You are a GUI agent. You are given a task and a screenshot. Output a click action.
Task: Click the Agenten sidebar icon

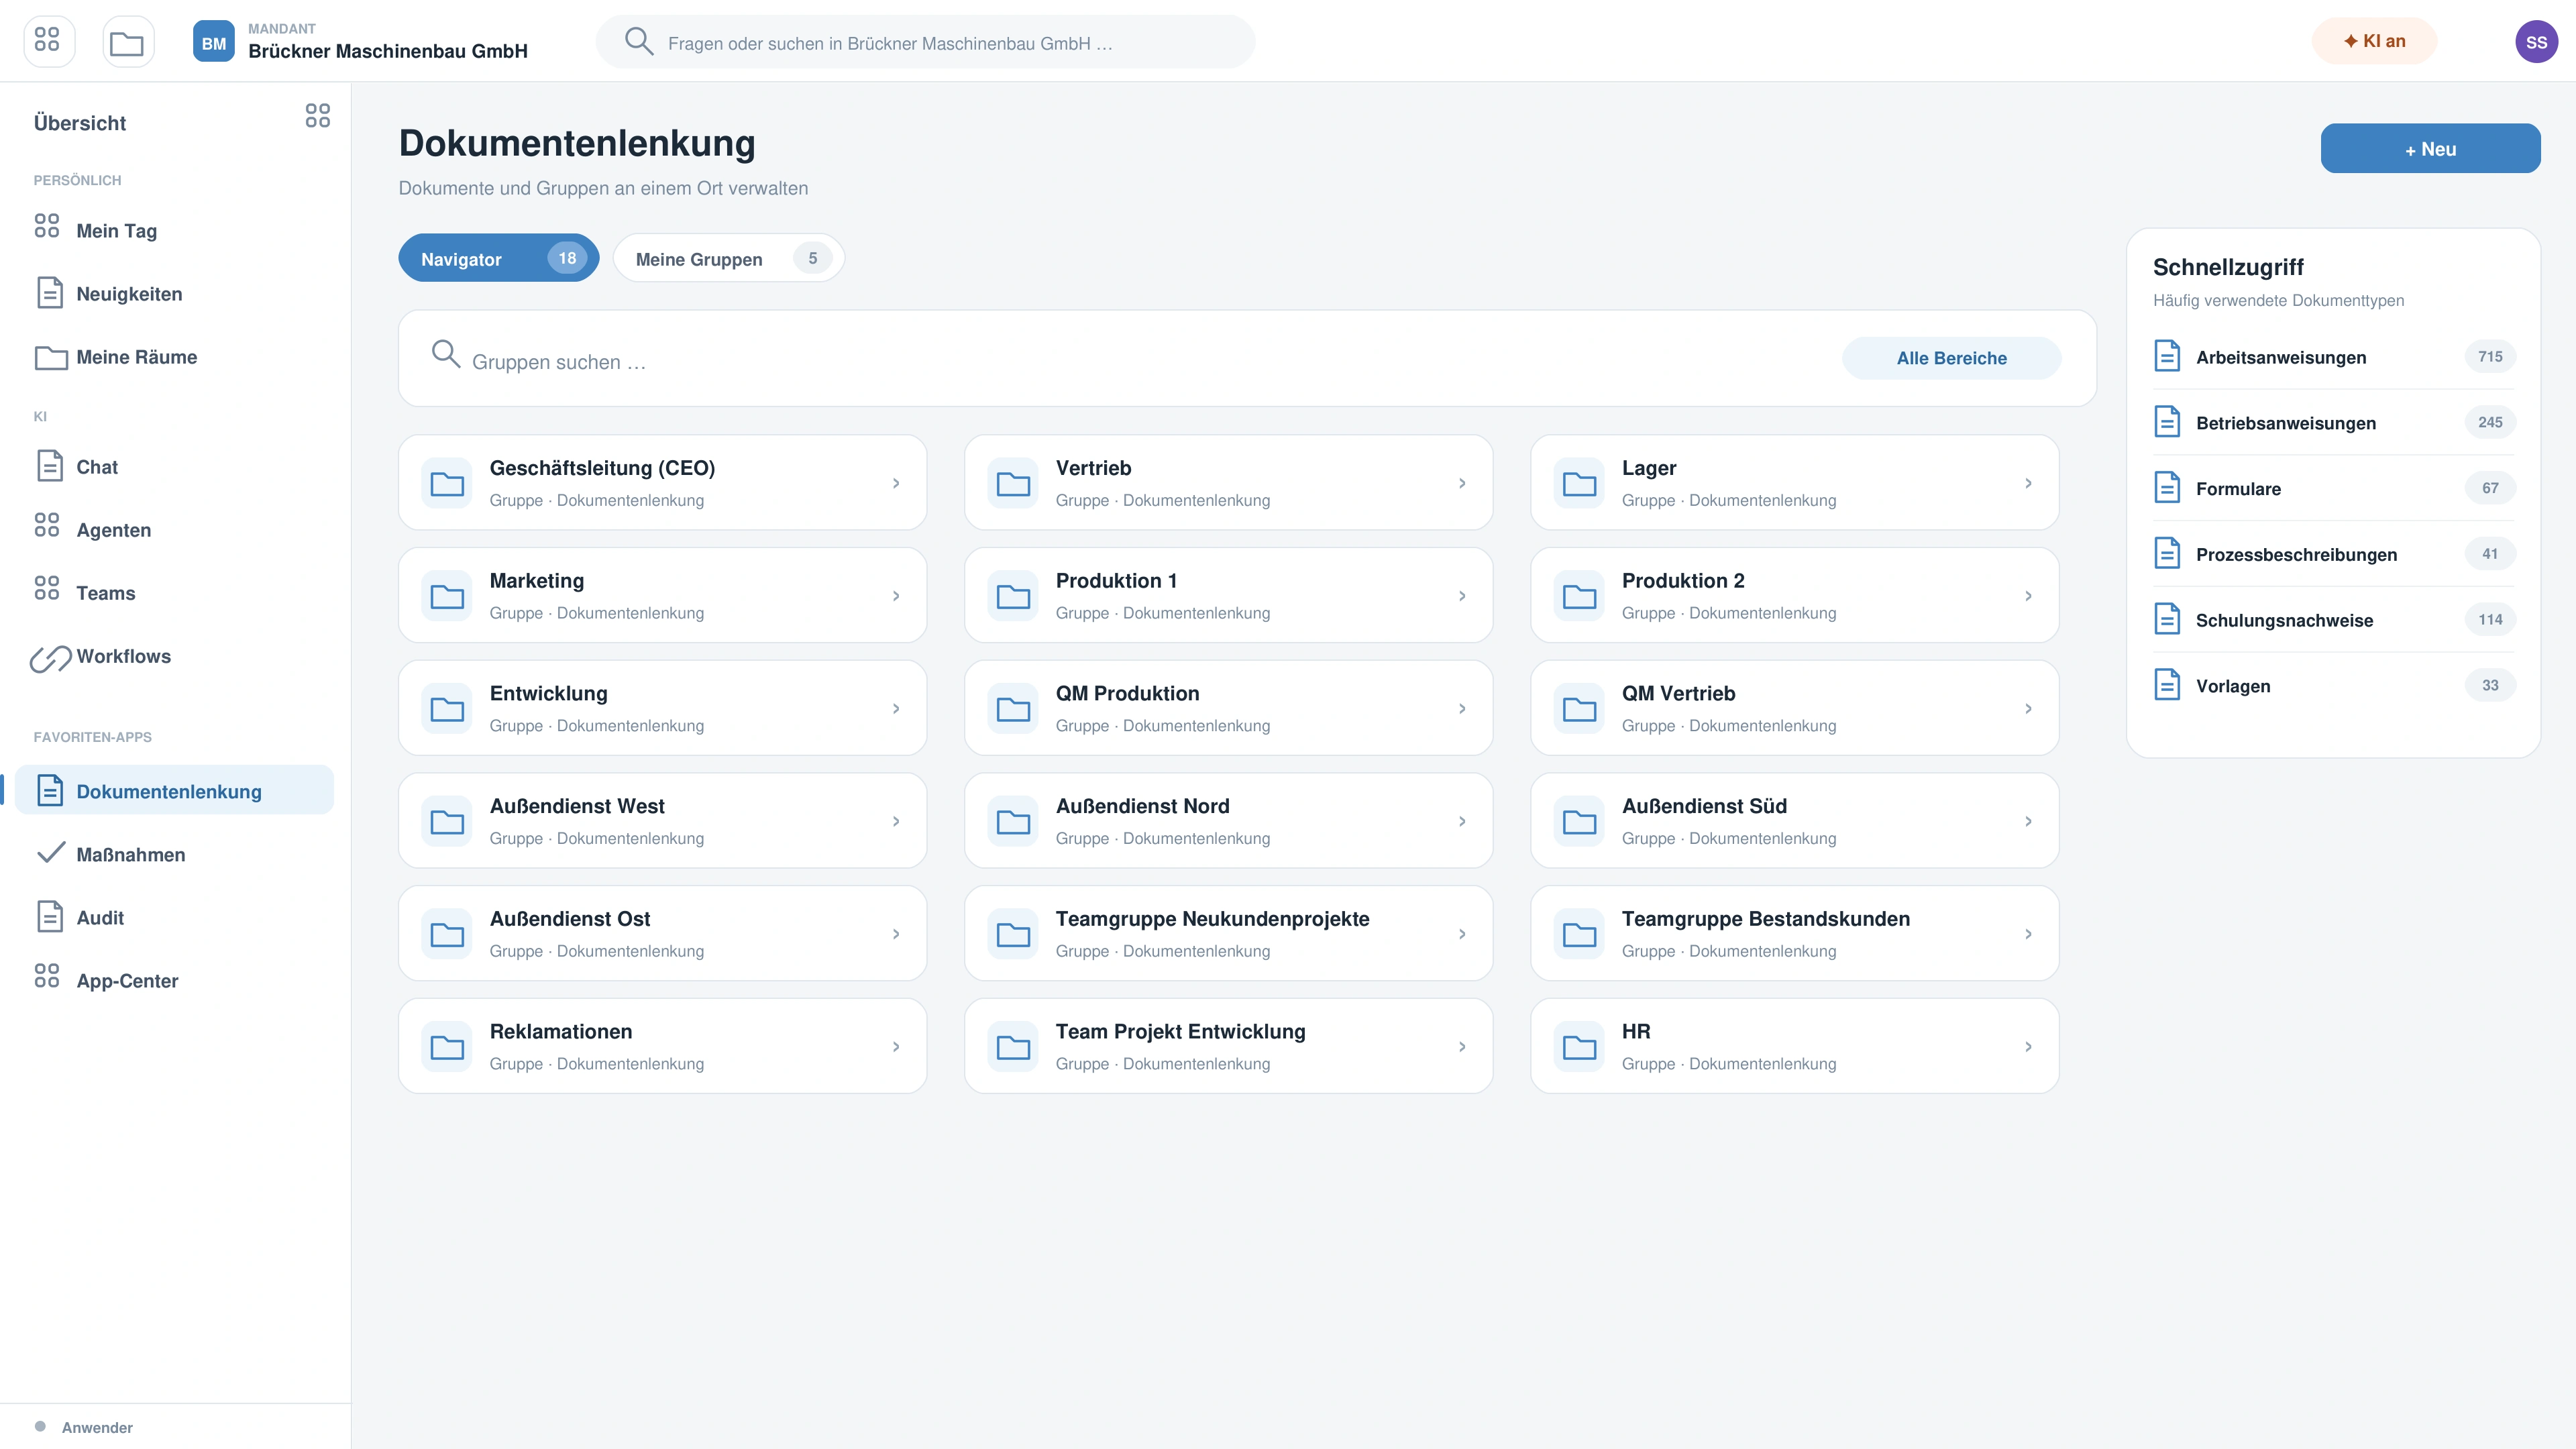(48, 525)
